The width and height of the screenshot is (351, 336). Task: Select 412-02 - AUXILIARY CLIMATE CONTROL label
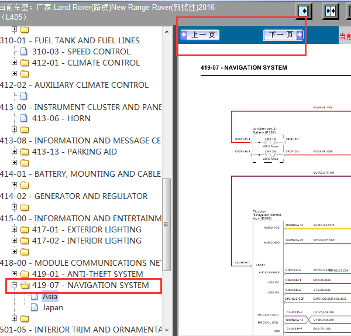pyautogui.click(x=74, y=85)
